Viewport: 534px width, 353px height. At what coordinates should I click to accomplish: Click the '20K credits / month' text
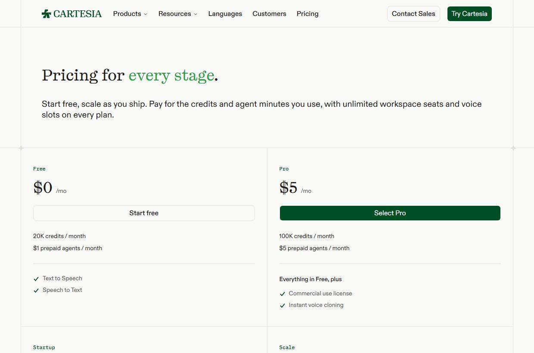click(59, 236)
